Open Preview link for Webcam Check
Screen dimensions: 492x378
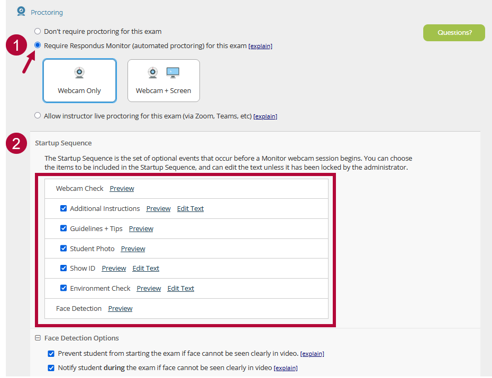122,189
